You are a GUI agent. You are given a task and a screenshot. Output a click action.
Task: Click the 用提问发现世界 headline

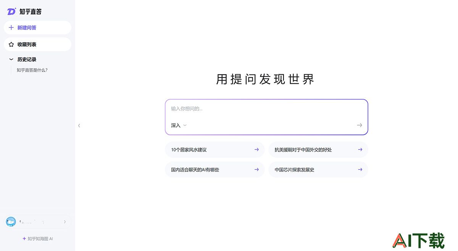pos(265,79)
